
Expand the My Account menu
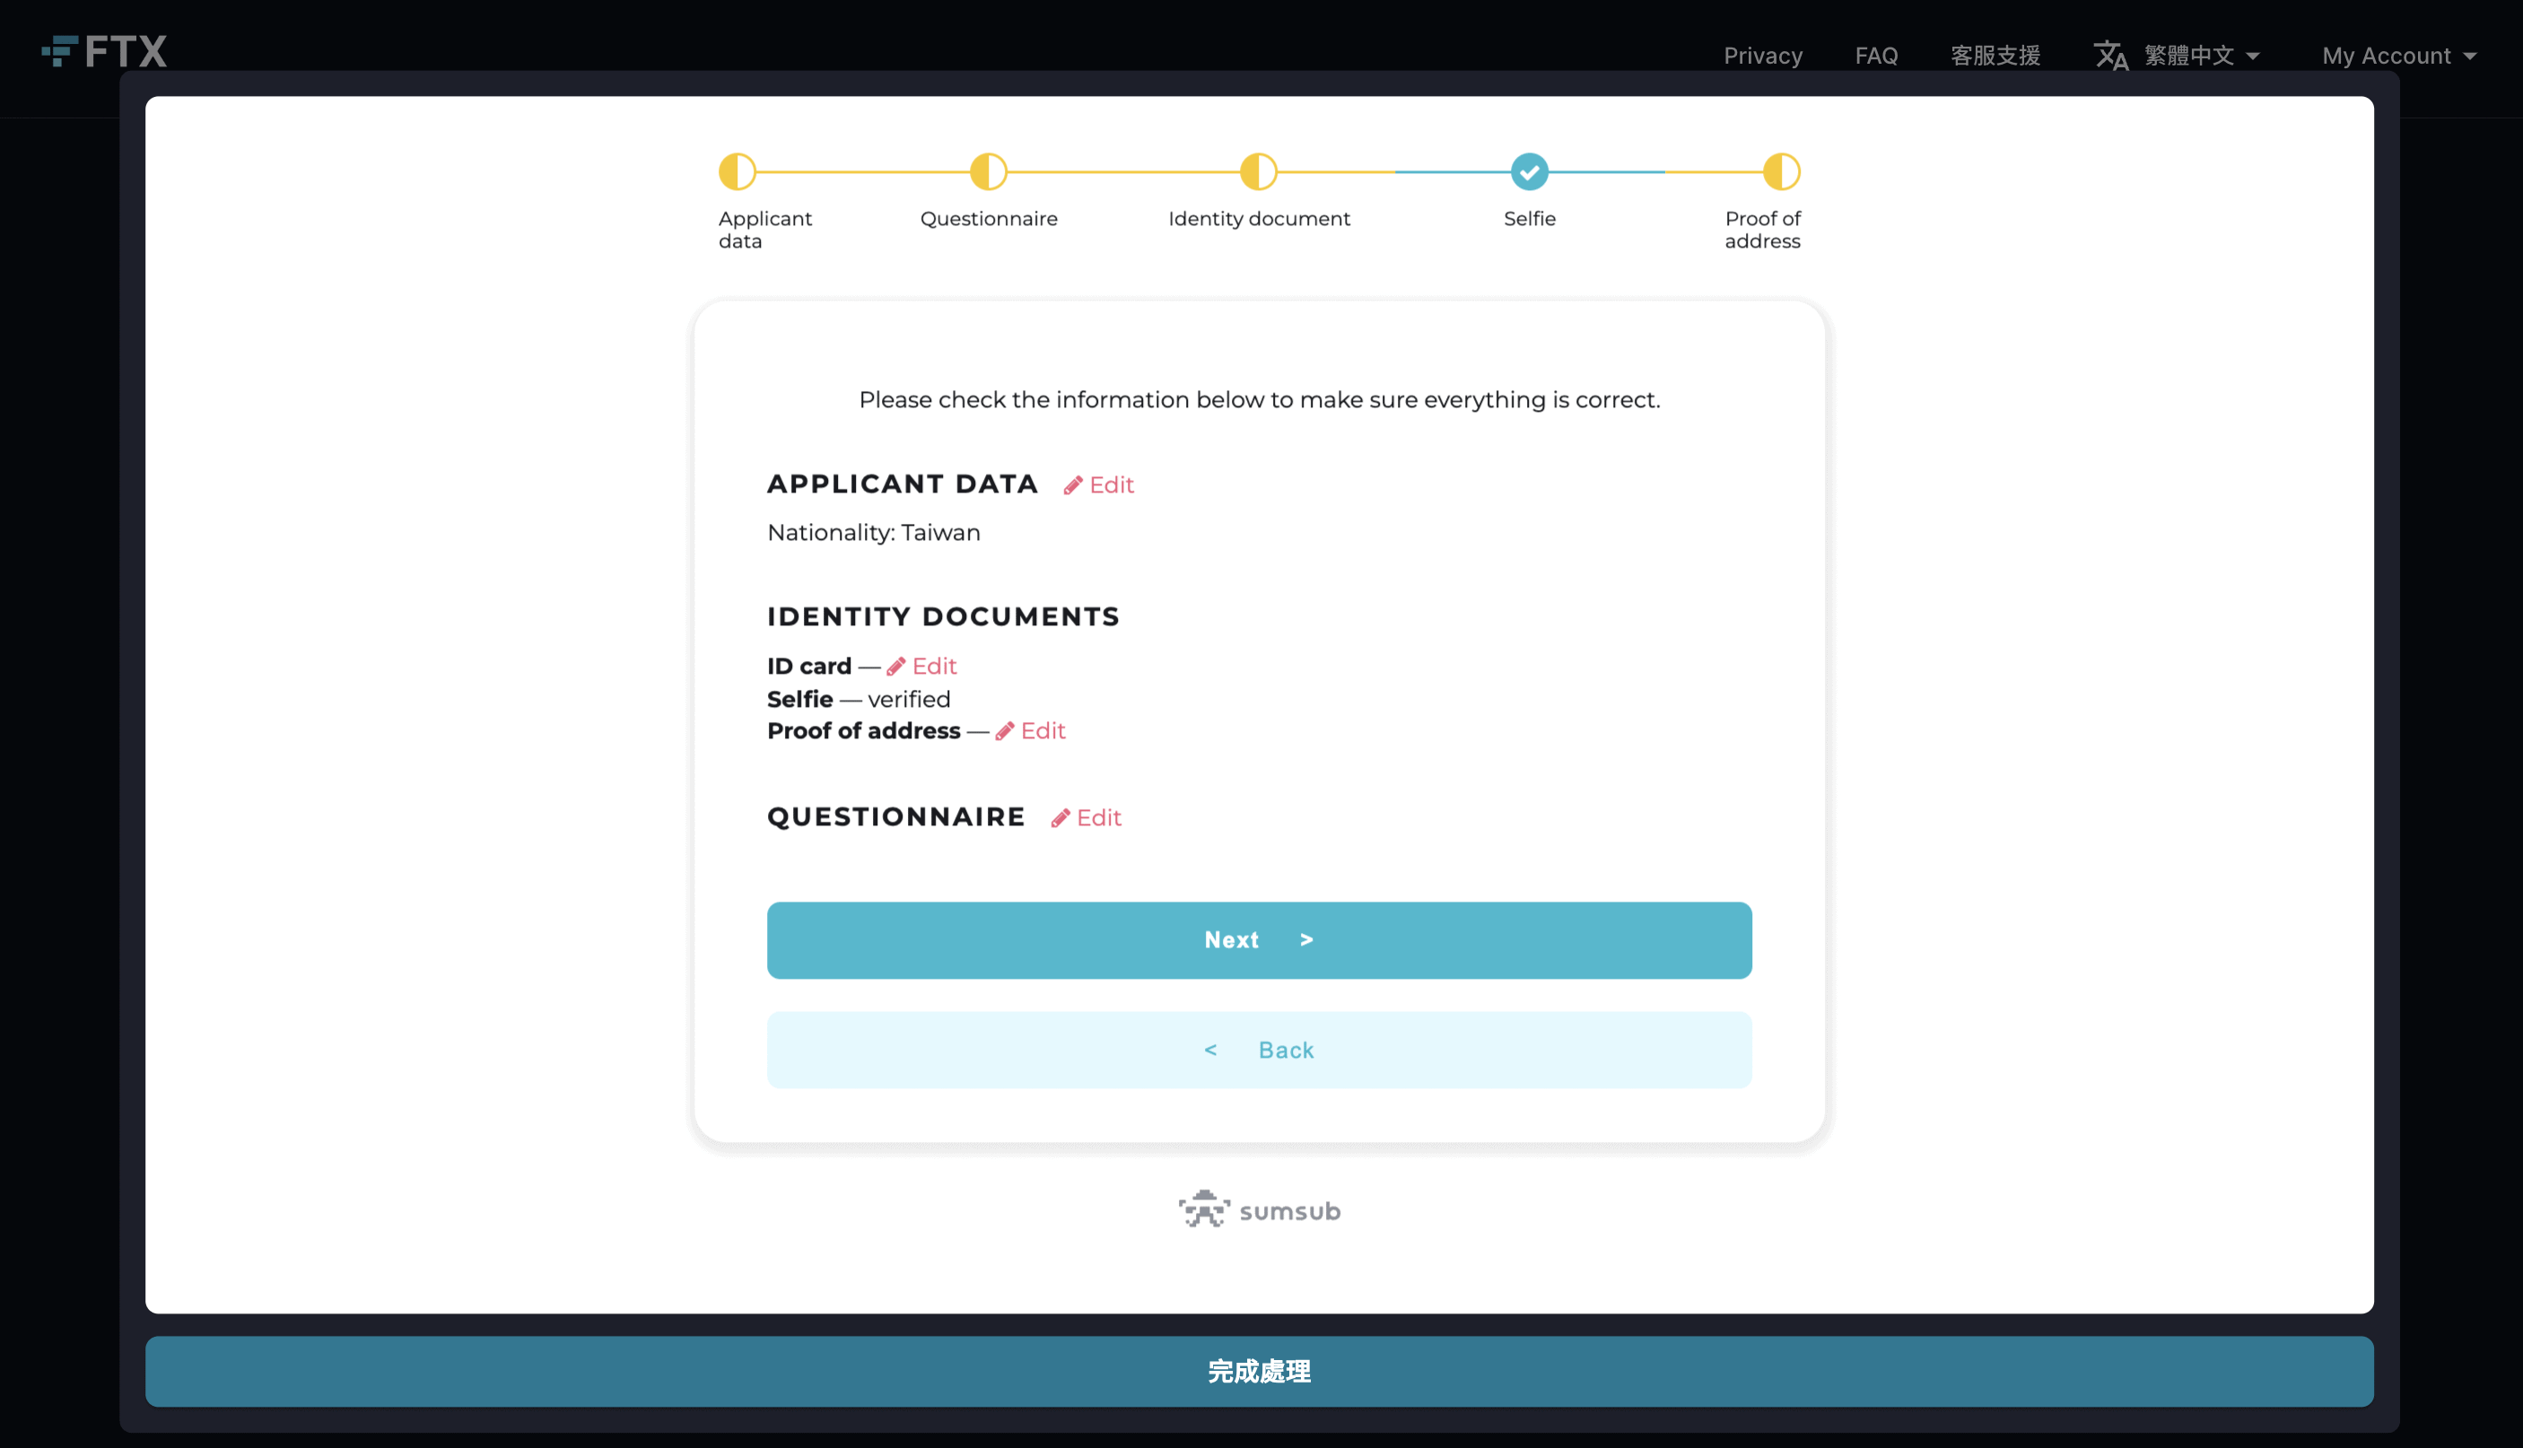[x=2398, y=56]
